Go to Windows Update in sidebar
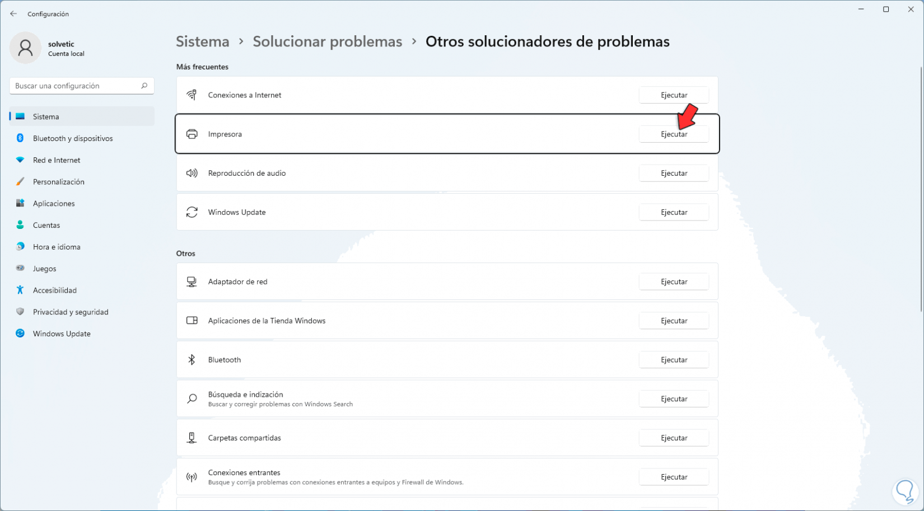This screenshot has height=511, width=924. [62, 334]
